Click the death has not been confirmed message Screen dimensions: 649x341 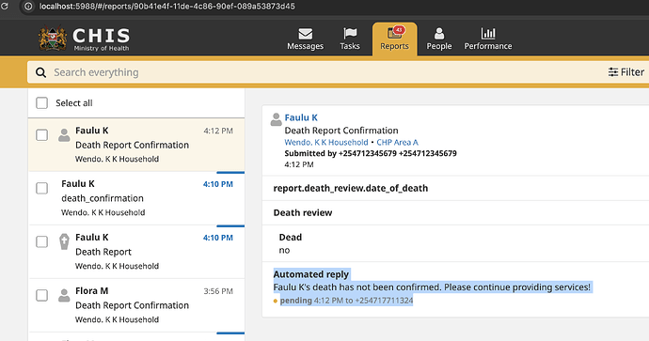click(x=432, y=287)
